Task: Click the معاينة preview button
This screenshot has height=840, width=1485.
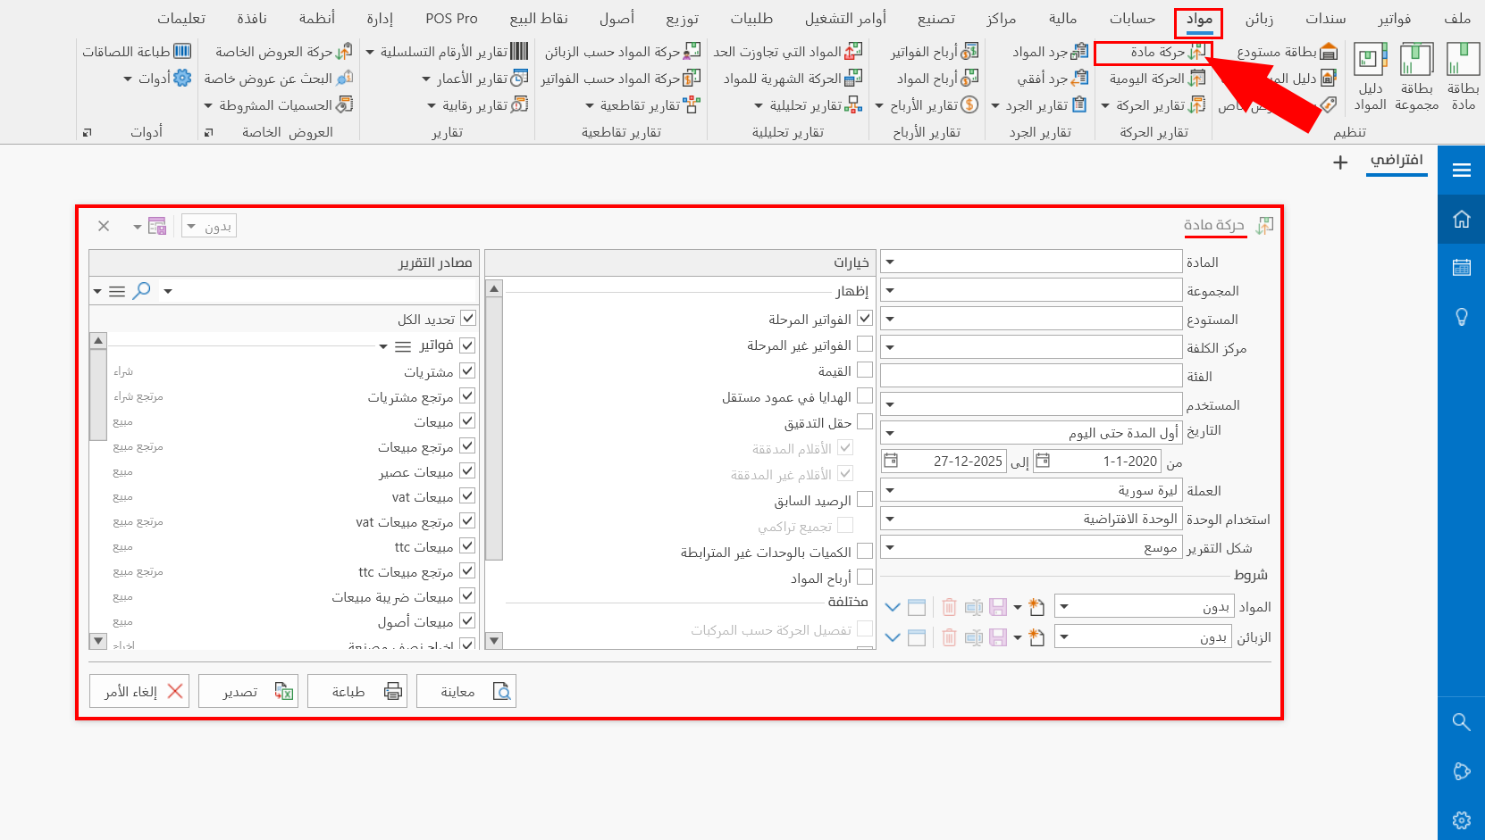Action: 466,690
